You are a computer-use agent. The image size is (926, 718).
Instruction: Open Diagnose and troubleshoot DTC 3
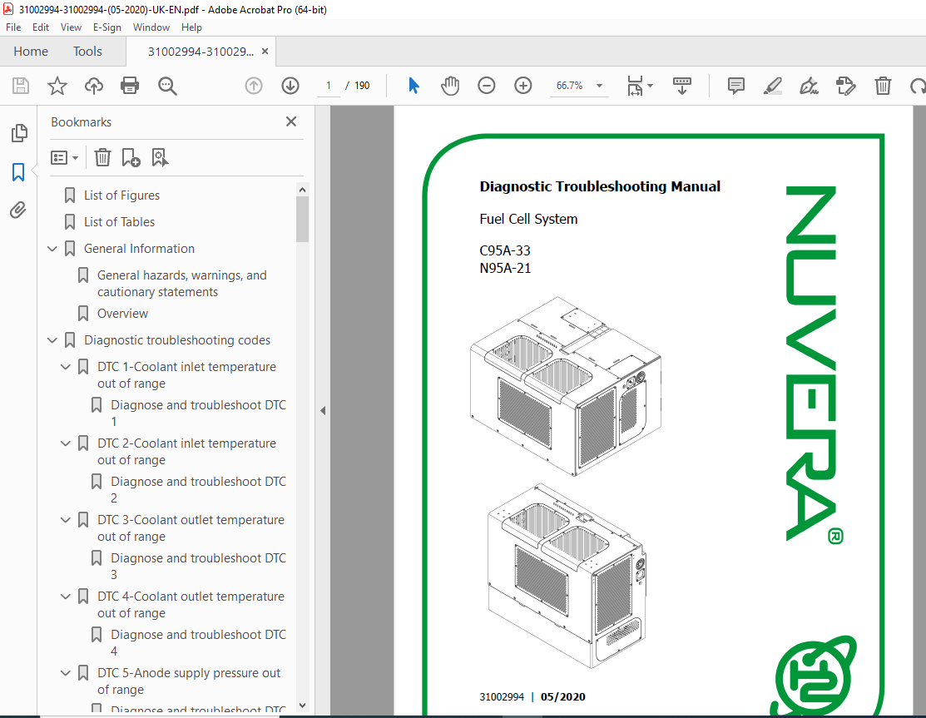(198, 566)
